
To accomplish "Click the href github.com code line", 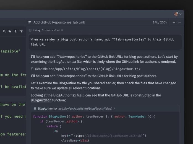I will tap(104, 136).
